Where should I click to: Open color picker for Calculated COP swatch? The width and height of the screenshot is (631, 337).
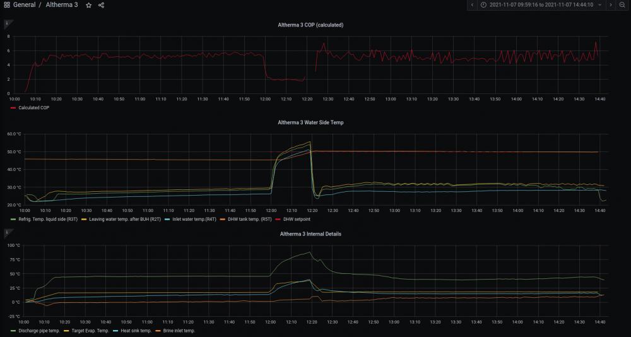tap(13, 108)
